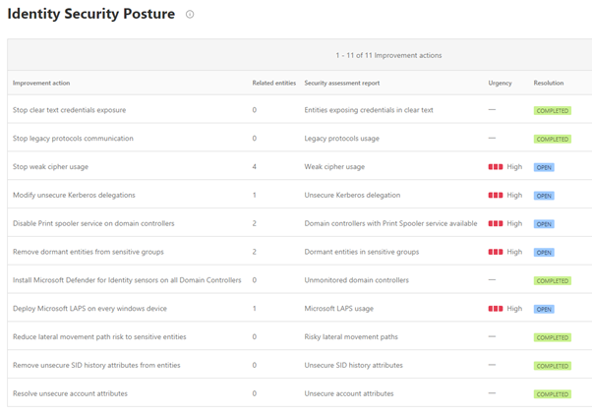
Task: Open Remove dormant entities from sensitive groups
Action: point(89,252)
